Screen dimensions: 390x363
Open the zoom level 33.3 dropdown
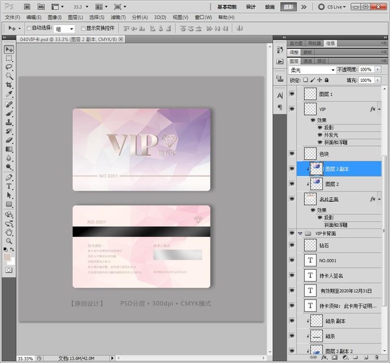pyautogui.click(x=87, y=6)
